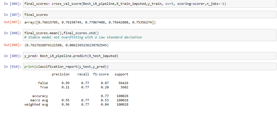Click the In [807] prompt label
The image size is (277, 114).
click(x=12, y=15)
